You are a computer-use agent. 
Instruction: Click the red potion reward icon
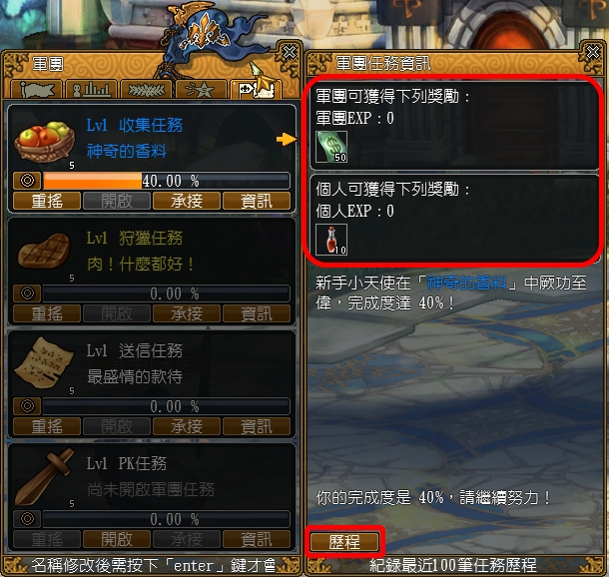[x=331, y=240]
